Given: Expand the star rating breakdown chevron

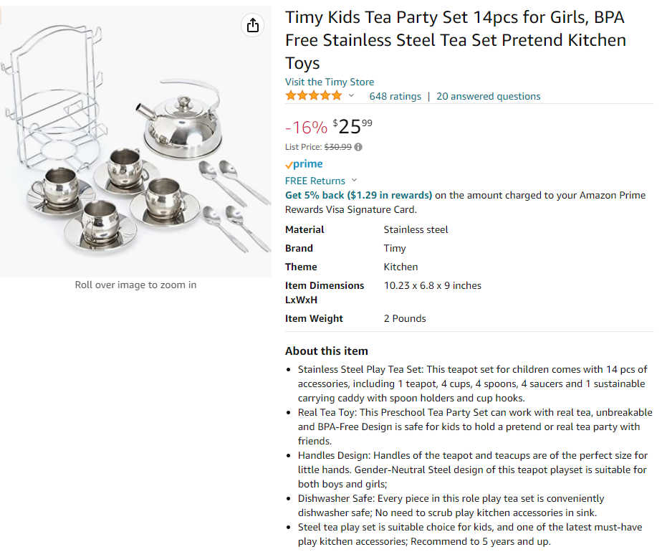Looking at the screenshot, I should pos(351,96).
